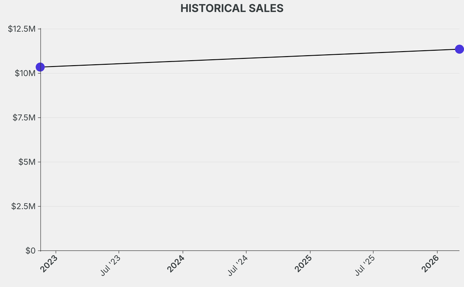Click the $7.5M y-axis label

[24, 118]
